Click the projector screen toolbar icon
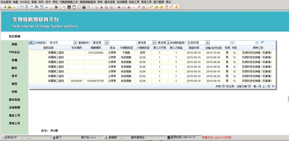289x141 pixels. point(89,7)
